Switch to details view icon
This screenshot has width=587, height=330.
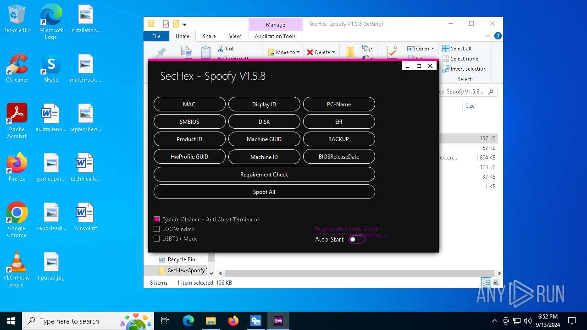[486, 282]
